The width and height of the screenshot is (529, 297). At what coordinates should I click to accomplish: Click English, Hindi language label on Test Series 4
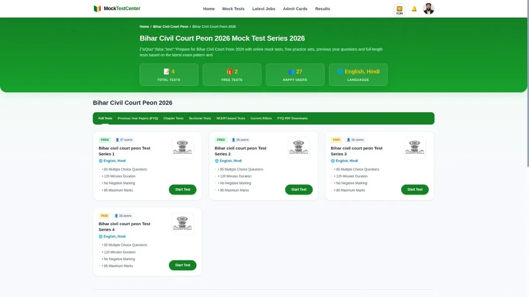coord(112,236)
